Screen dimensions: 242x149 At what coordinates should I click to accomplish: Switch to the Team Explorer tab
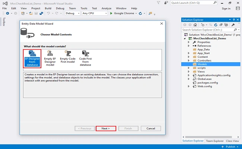coord(215,141)
